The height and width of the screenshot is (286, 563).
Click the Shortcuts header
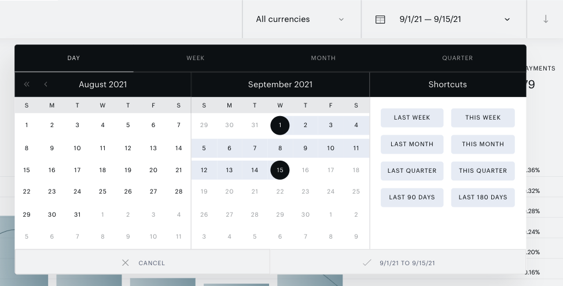pyautogui.click(x=448, y=84)
